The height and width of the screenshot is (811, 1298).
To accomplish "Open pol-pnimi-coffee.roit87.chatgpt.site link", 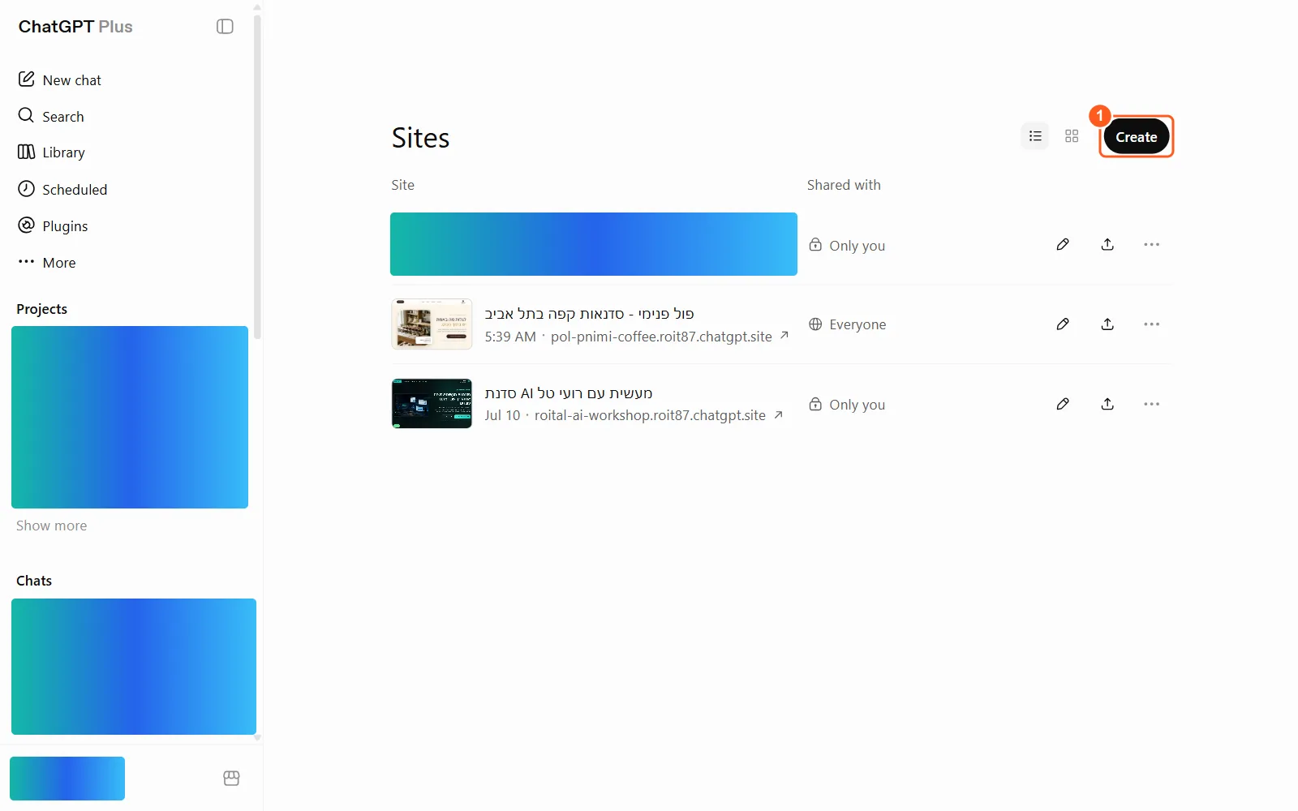I will (661, 337).
